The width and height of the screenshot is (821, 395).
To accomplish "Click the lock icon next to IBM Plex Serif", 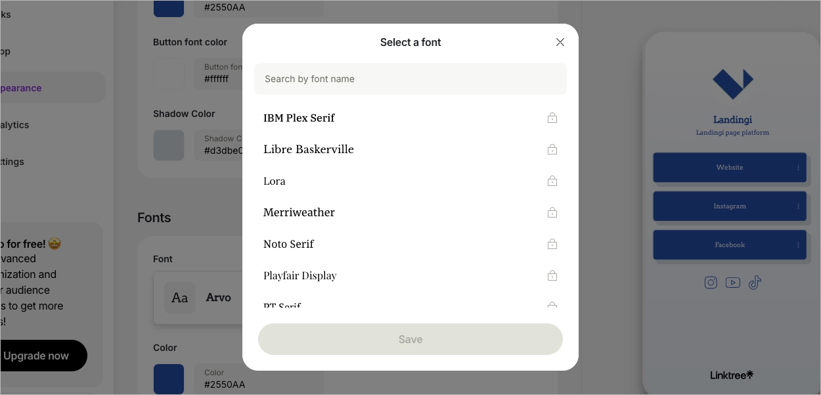I will 552,118.
